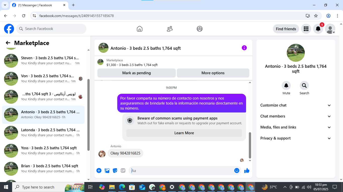Reload the page in the browser
This screenshot has width=343, height=192.
coord(24,16)
